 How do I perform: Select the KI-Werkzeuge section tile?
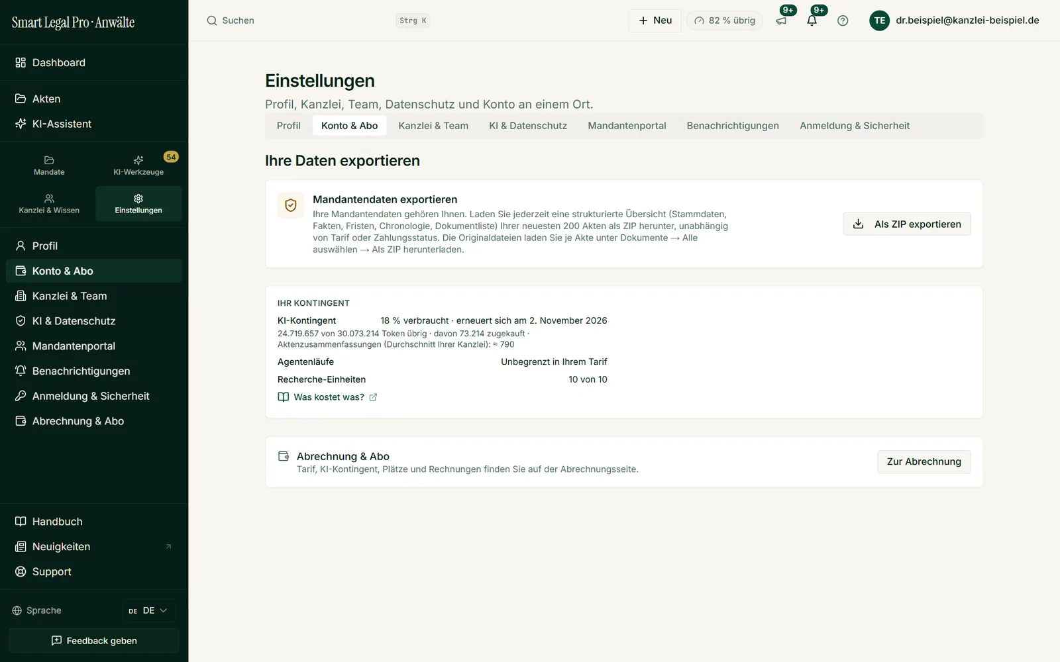138,165
